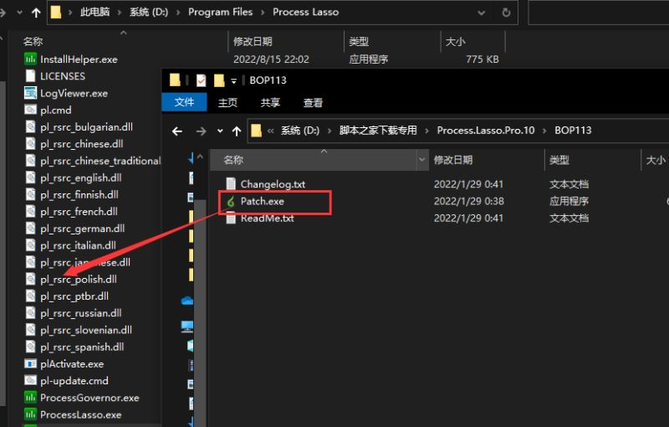Select ProcessGovernor.exe icon
Image resolution: width=669 pixels, height=427 pixels.
tap(30, 398)
